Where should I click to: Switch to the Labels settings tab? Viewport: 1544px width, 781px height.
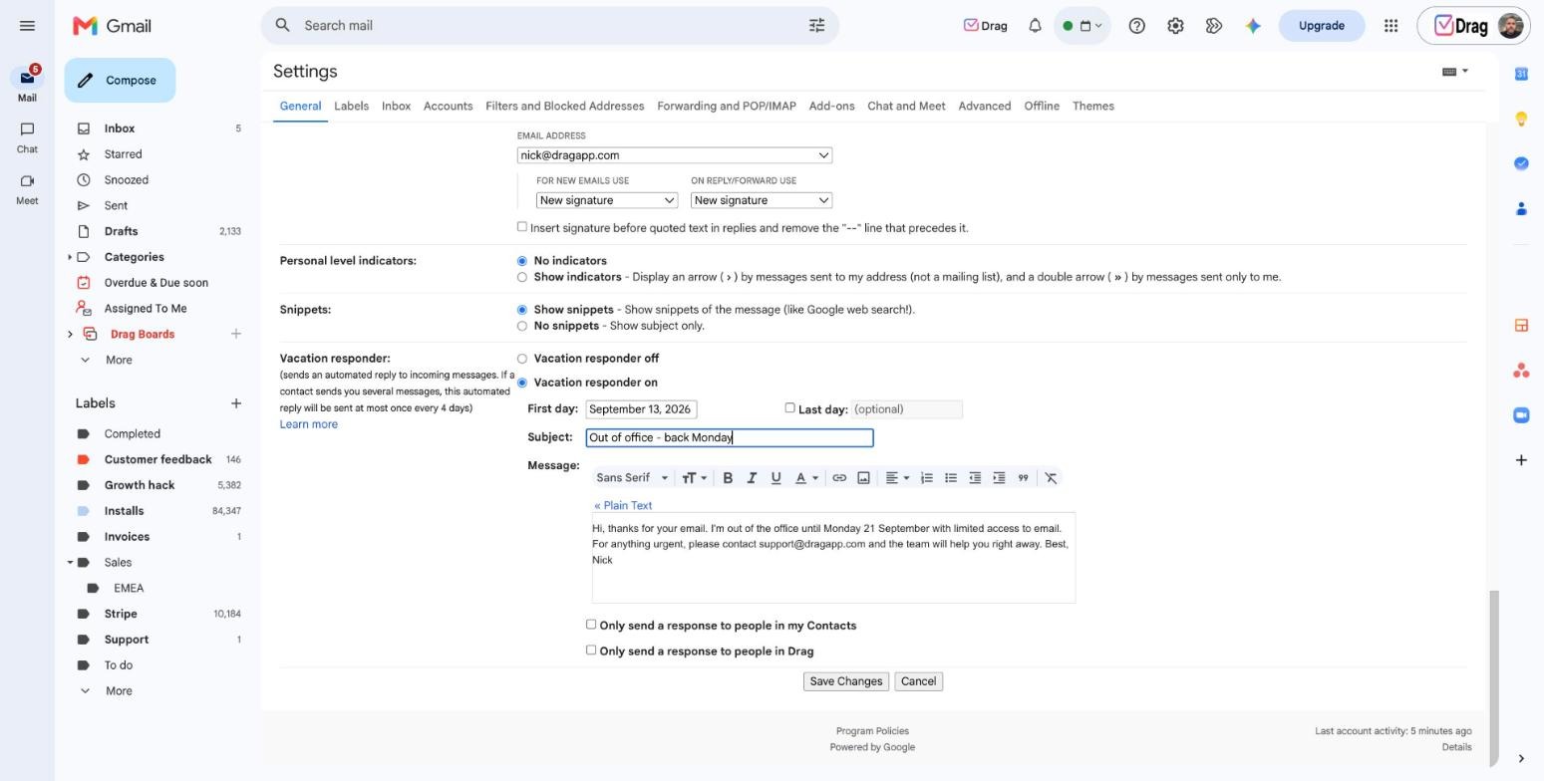pyautogui.click(x=351, y=107)
